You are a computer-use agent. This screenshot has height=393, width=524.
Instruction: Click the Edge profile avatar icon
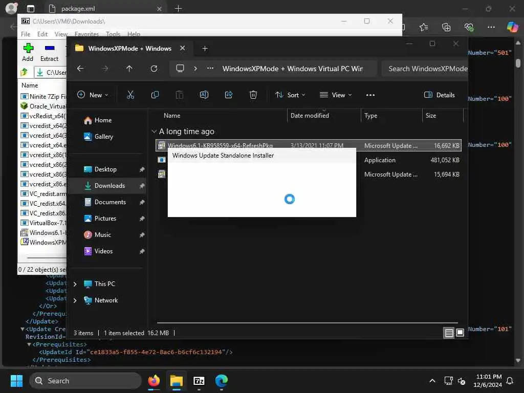tap(11, 8)
